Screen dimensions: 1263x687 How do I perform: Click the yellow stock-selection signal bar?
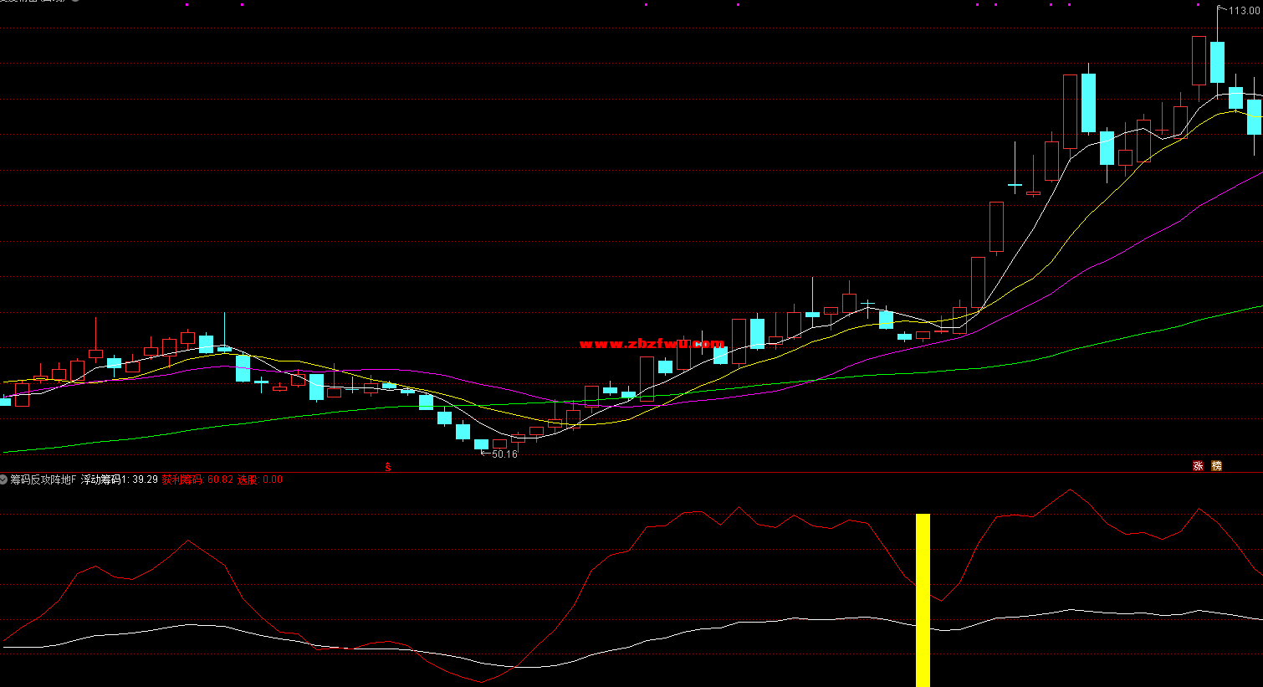[x=923, y=600]
